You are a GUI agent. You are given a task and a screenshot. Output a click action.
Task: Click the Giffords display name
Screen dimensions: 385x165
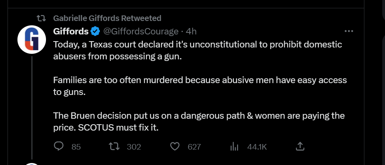(71, 31)
